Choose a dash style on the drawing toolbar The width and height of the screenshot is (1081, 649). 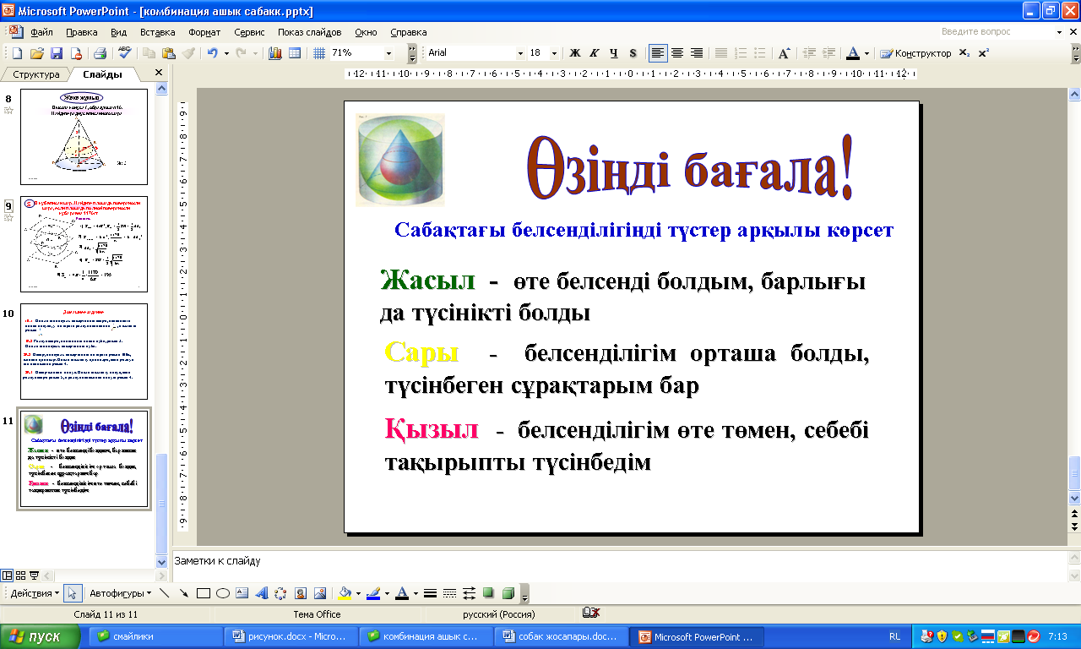(449, 593)
